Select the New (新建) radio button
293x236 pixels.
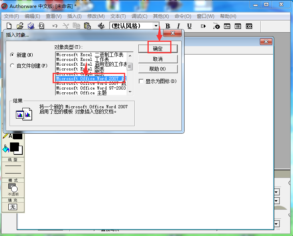click(x=12, y=55)
